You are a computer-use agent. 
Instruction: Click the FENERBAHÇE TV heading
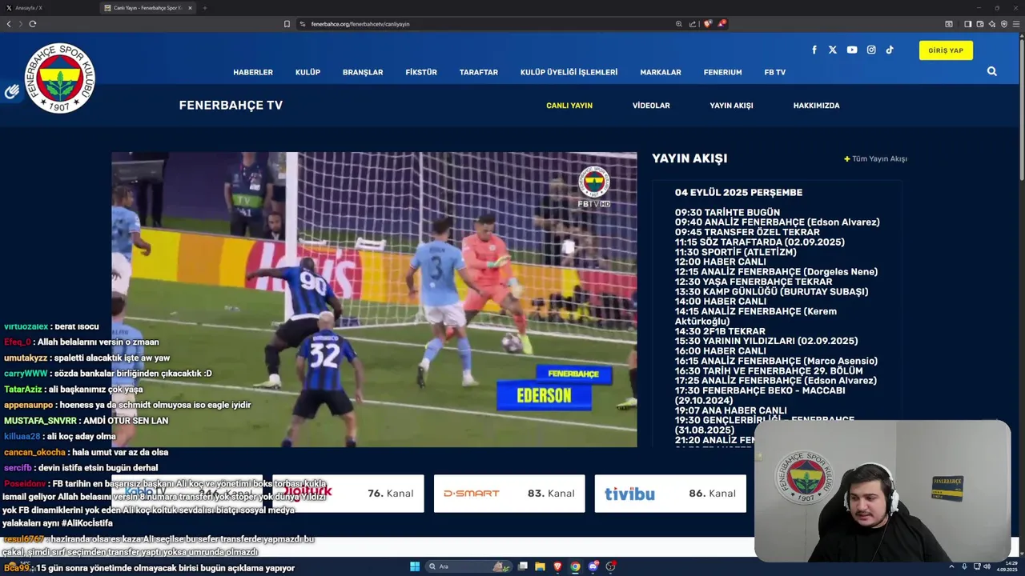click(x=231, y=105)
